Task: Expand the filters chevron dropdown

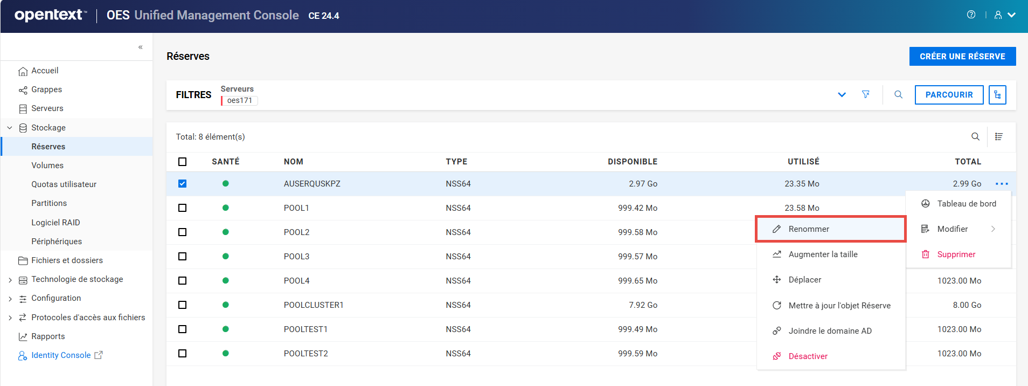Action: coord(842,95)
